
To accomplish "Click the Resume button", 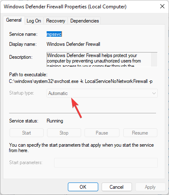I will [x=140, y=133].
